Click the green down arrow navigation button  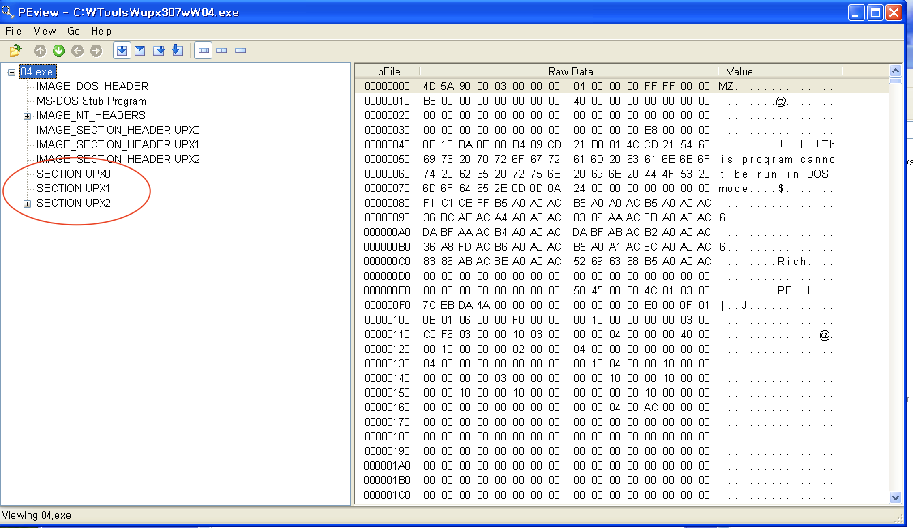pyautogui.click(x=59, y=51)
